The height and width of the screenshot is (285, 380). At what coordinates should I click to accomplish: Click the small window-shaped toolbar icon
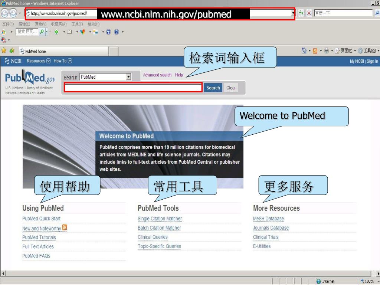pos(69,32)
